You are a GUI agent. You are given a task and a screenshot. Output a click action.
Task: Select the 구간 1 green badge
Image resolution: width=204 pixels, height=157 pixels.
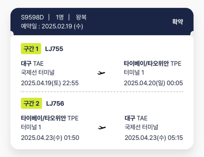pos(31,49)
